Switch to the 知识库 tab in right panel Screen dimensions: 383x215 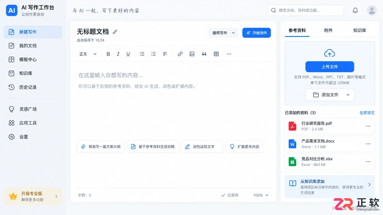click(360, 30)
